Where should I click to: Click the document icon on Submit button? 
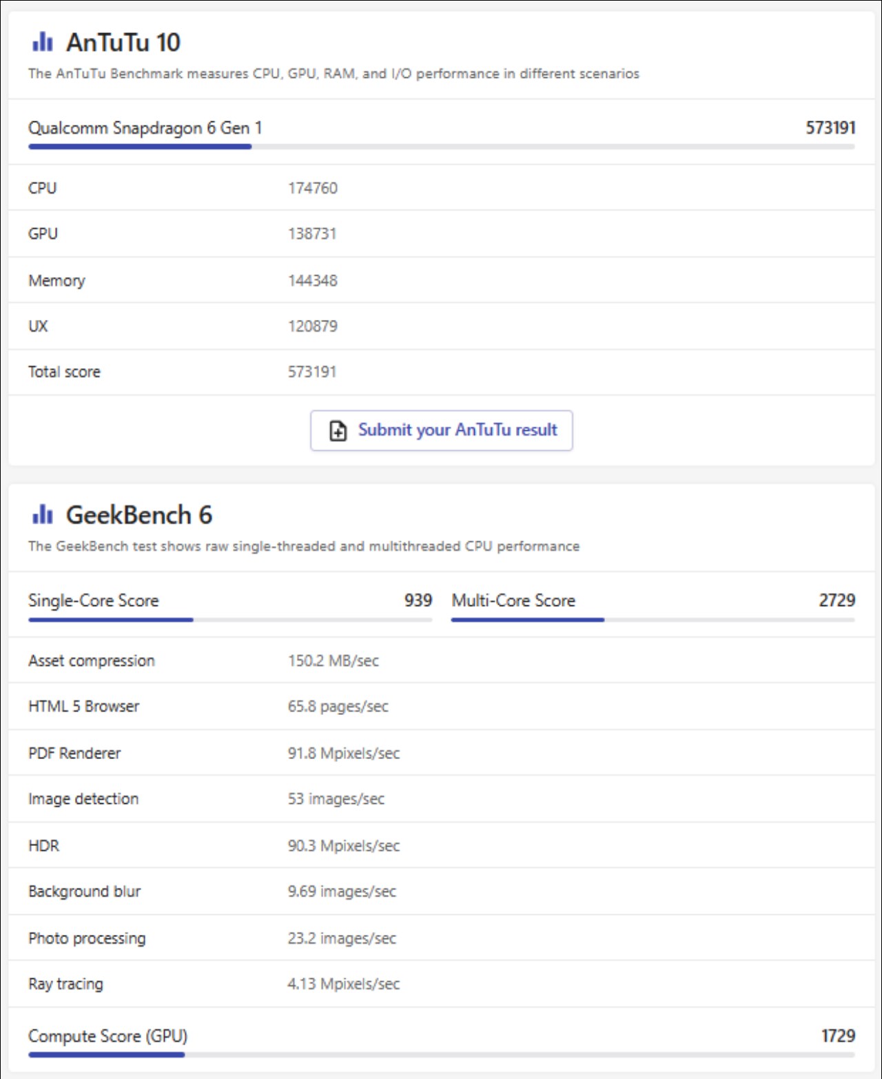point(338,431)
